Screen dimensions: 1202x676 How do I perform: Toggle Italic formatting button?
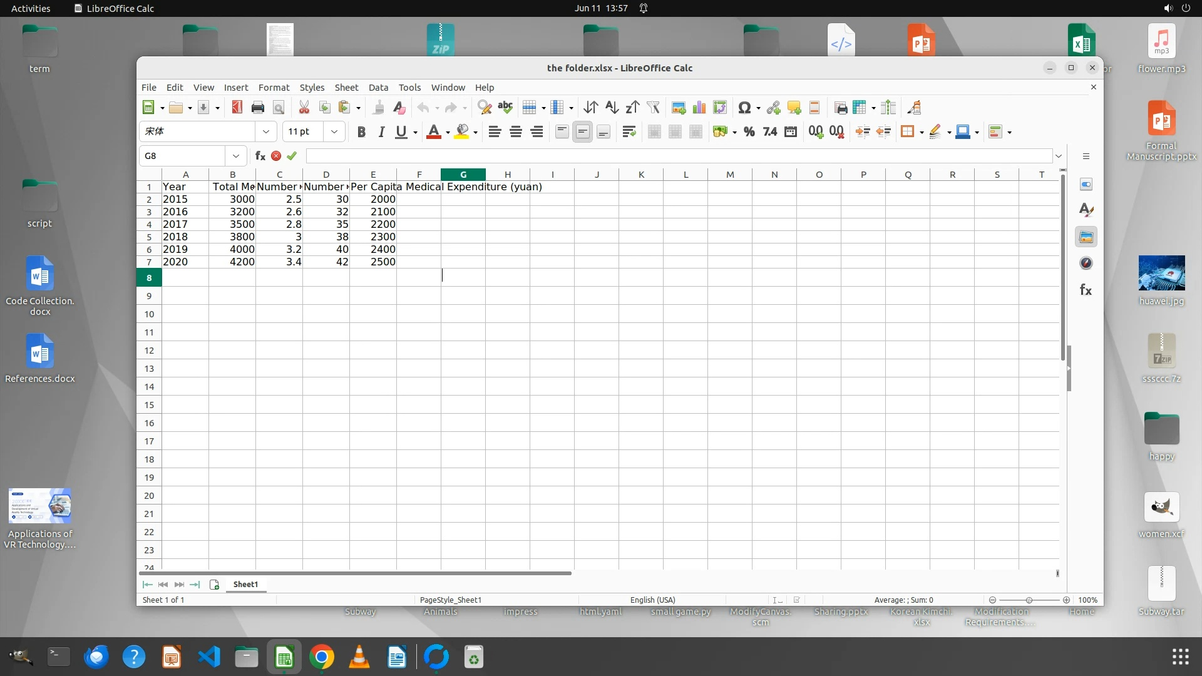381,131
